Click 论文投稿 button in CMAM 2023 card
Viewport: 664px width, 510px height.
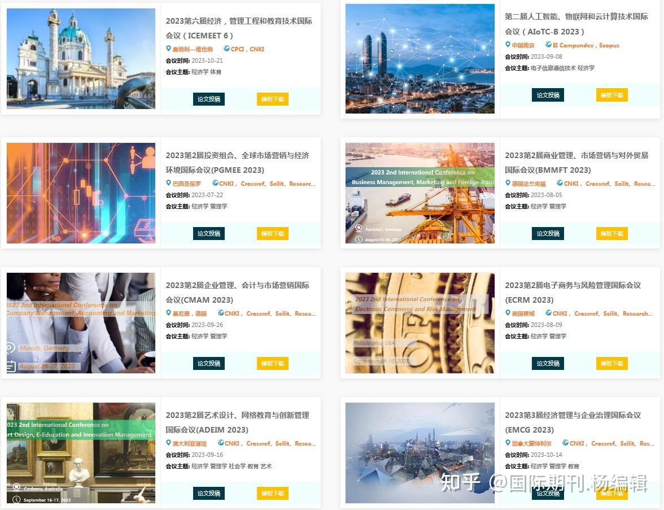pyautogui.click(x=209, y=364)
